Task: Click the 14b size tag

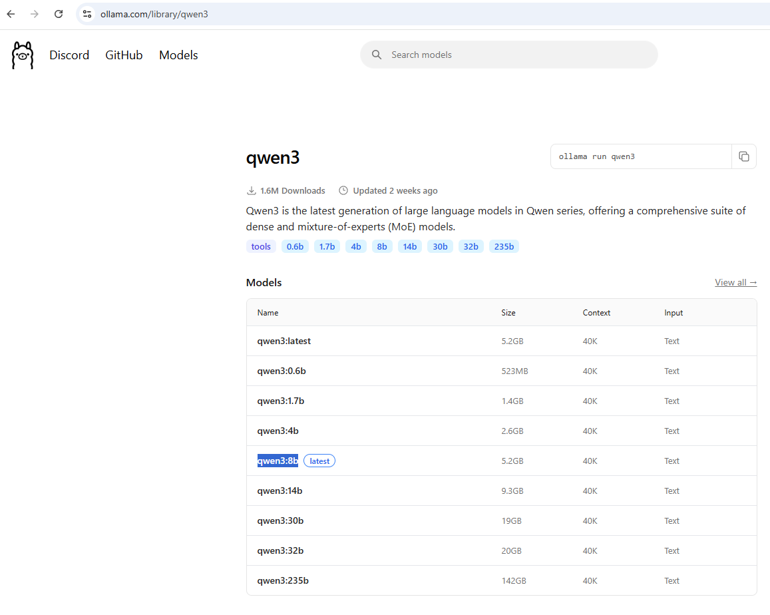Action: (x=409, y=246)
